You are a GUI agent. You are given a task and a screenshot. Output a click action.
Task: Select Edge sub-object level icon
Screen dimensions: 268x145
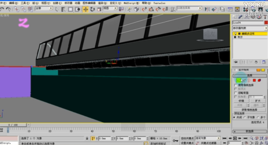(x=244, y=80)
